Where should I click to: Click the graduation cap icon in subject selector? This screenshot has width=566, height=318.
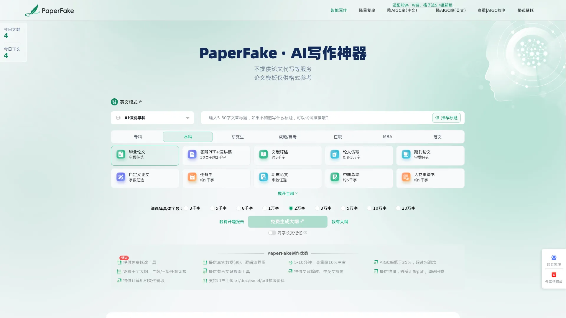click(x=118, y=118)
